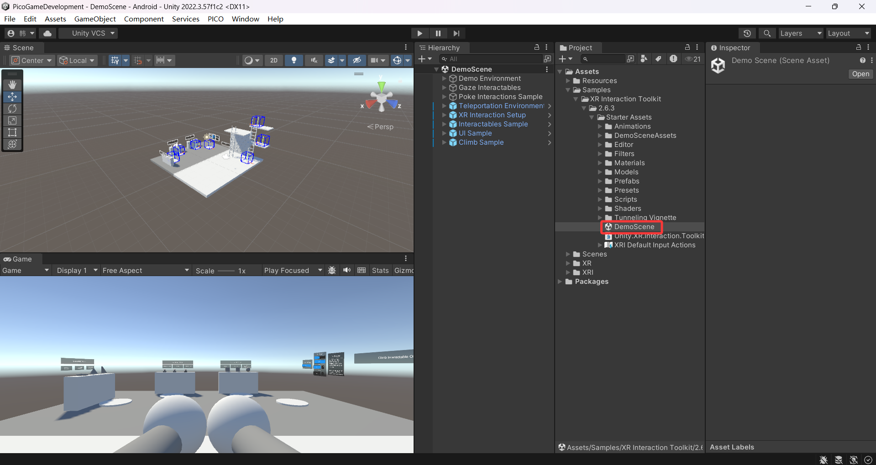Open the global Search magnifier icon
876x465 pixels.
pos(767,33)
